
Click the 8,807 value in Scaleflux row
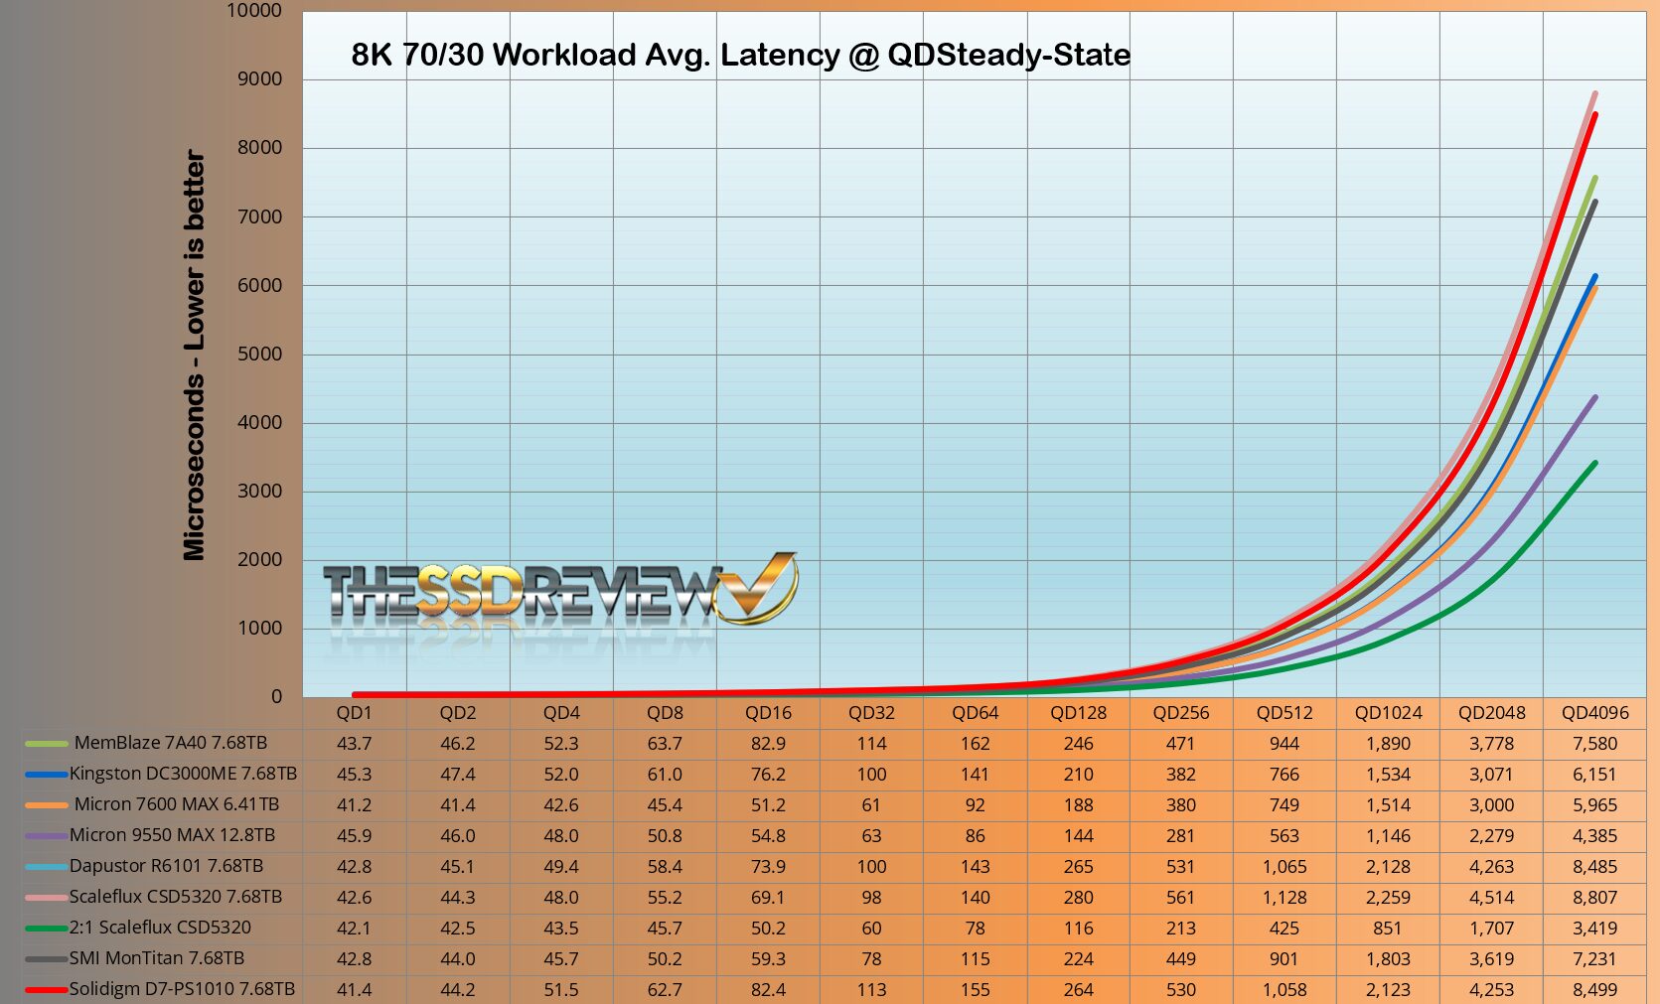tap(1594, 897)
